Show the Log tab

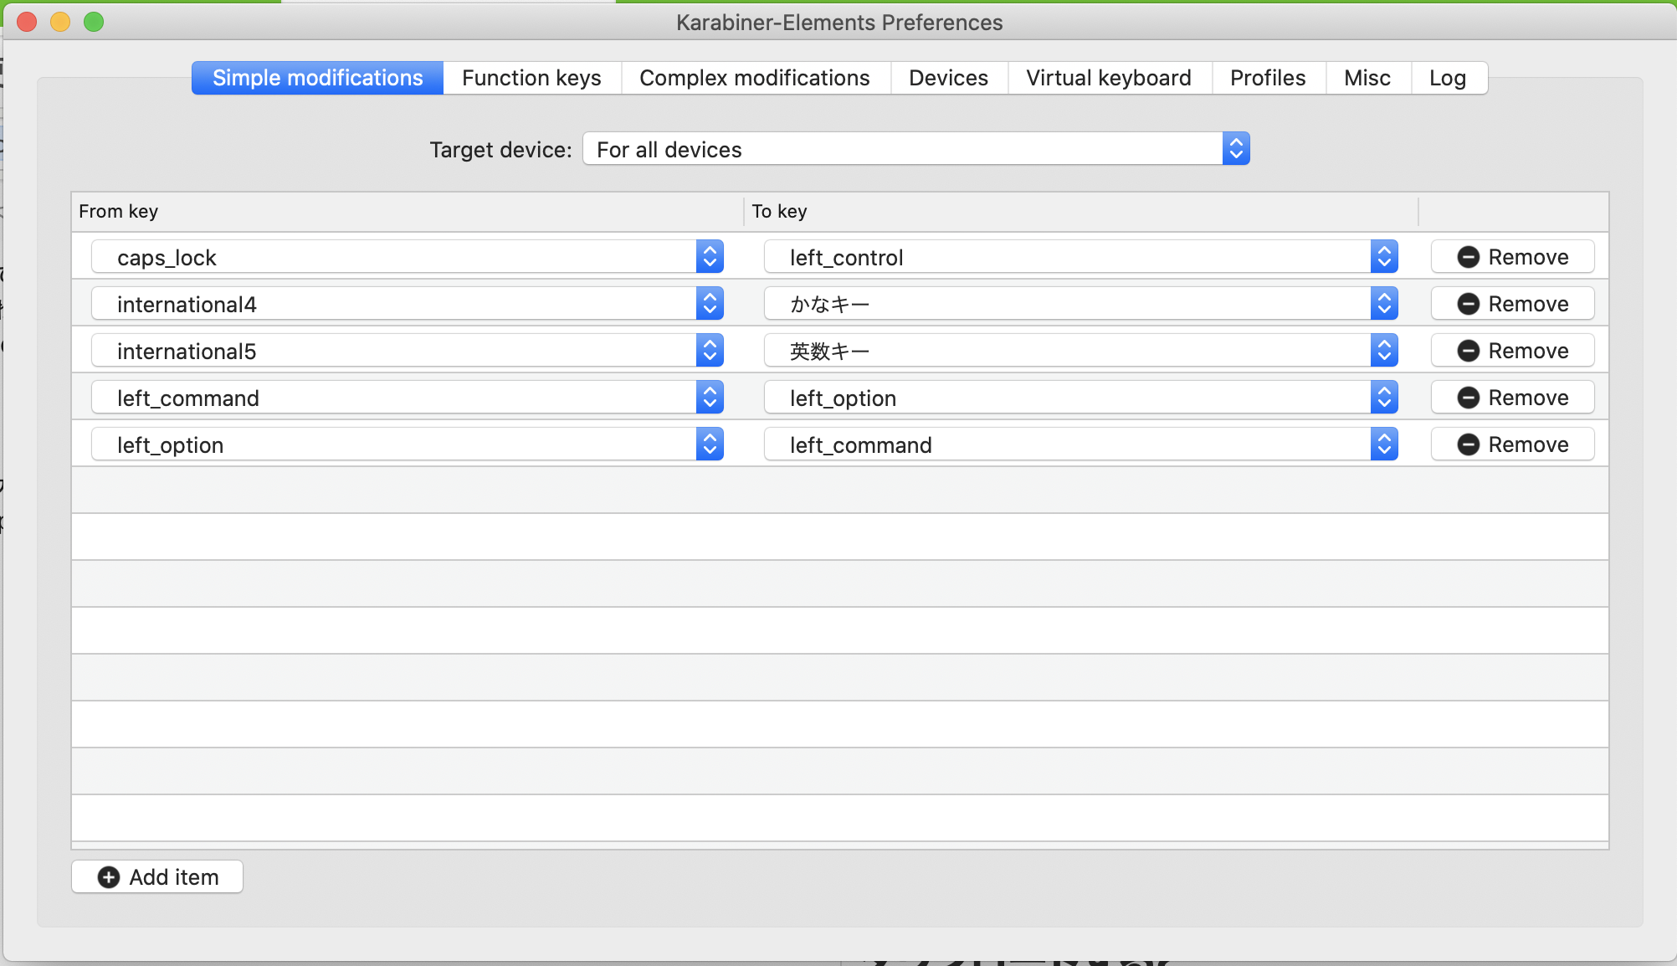tap(1448, 78)
